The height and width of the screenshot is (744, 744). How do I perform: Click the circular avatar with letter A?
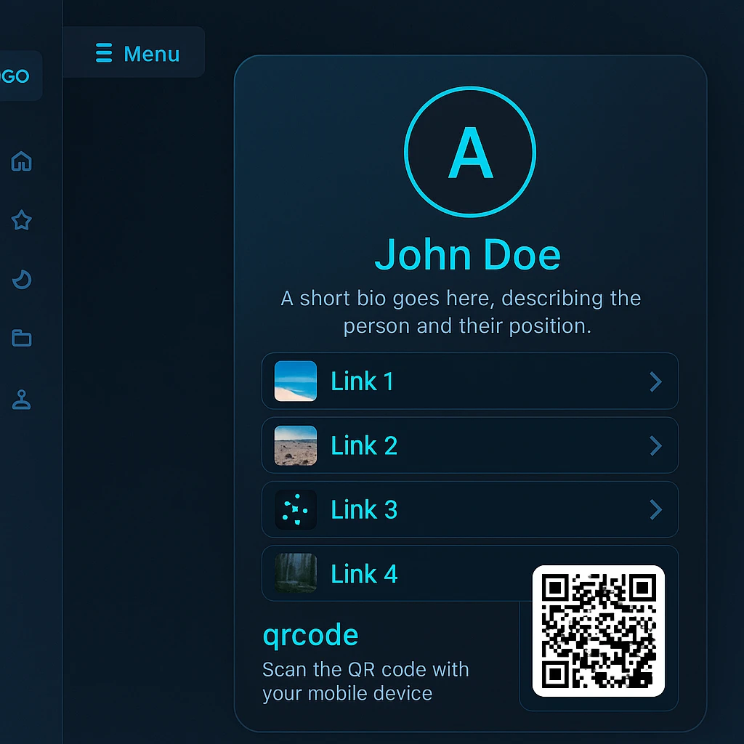tap(470, 152)
